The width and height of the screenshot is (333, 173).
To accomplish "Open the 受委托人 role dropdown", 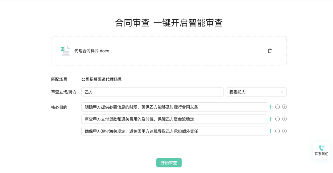I will pyautogui.click(x=256, y=92).
